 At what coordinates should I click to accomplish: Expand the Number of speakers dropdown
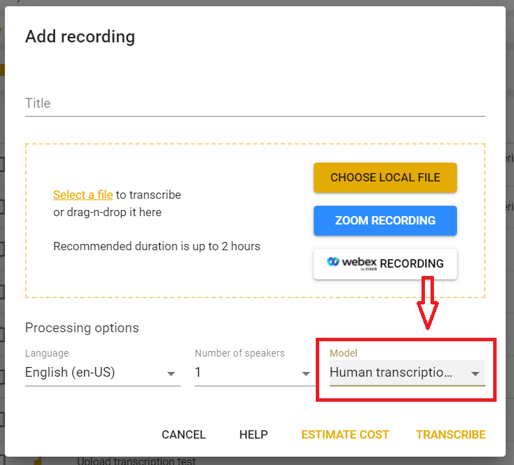click(255, 373)
